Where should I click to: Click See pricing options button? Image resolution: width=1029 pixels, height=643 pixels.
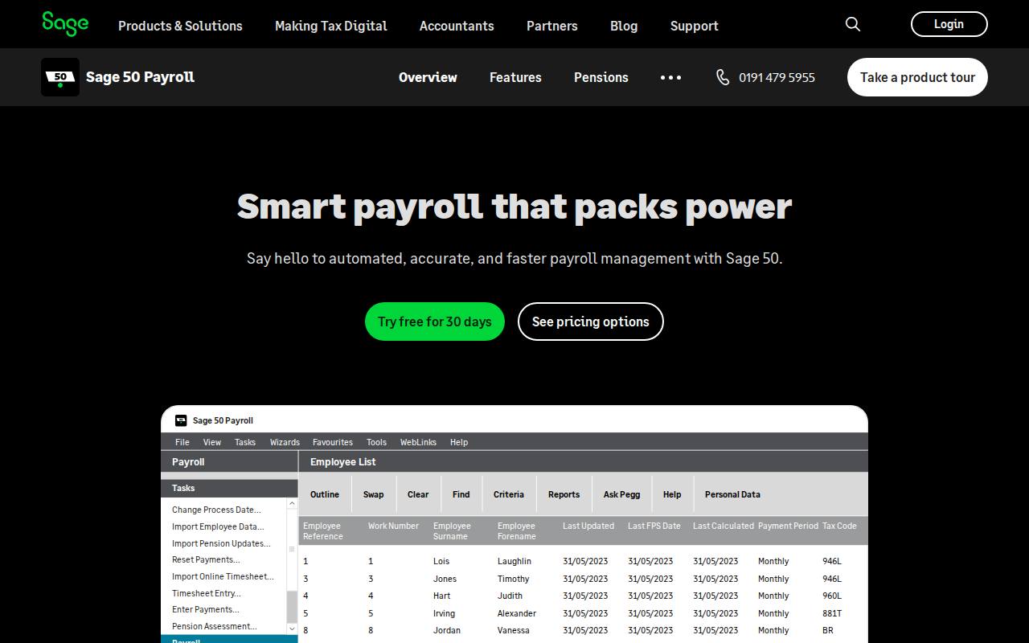(591, 321)
